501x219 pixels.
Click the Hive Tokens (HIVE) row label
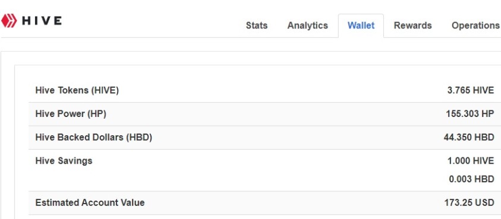coord(77,91)
